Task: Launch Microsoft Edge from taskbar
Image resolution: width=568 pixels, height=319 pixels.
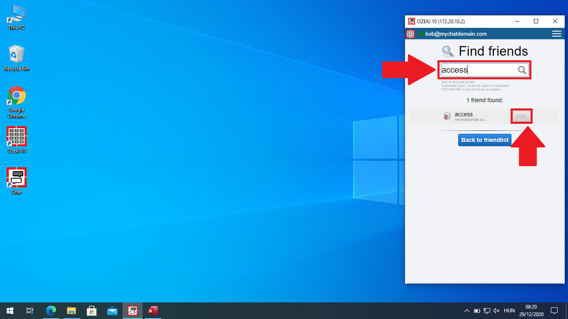Action: click(51, 311)
